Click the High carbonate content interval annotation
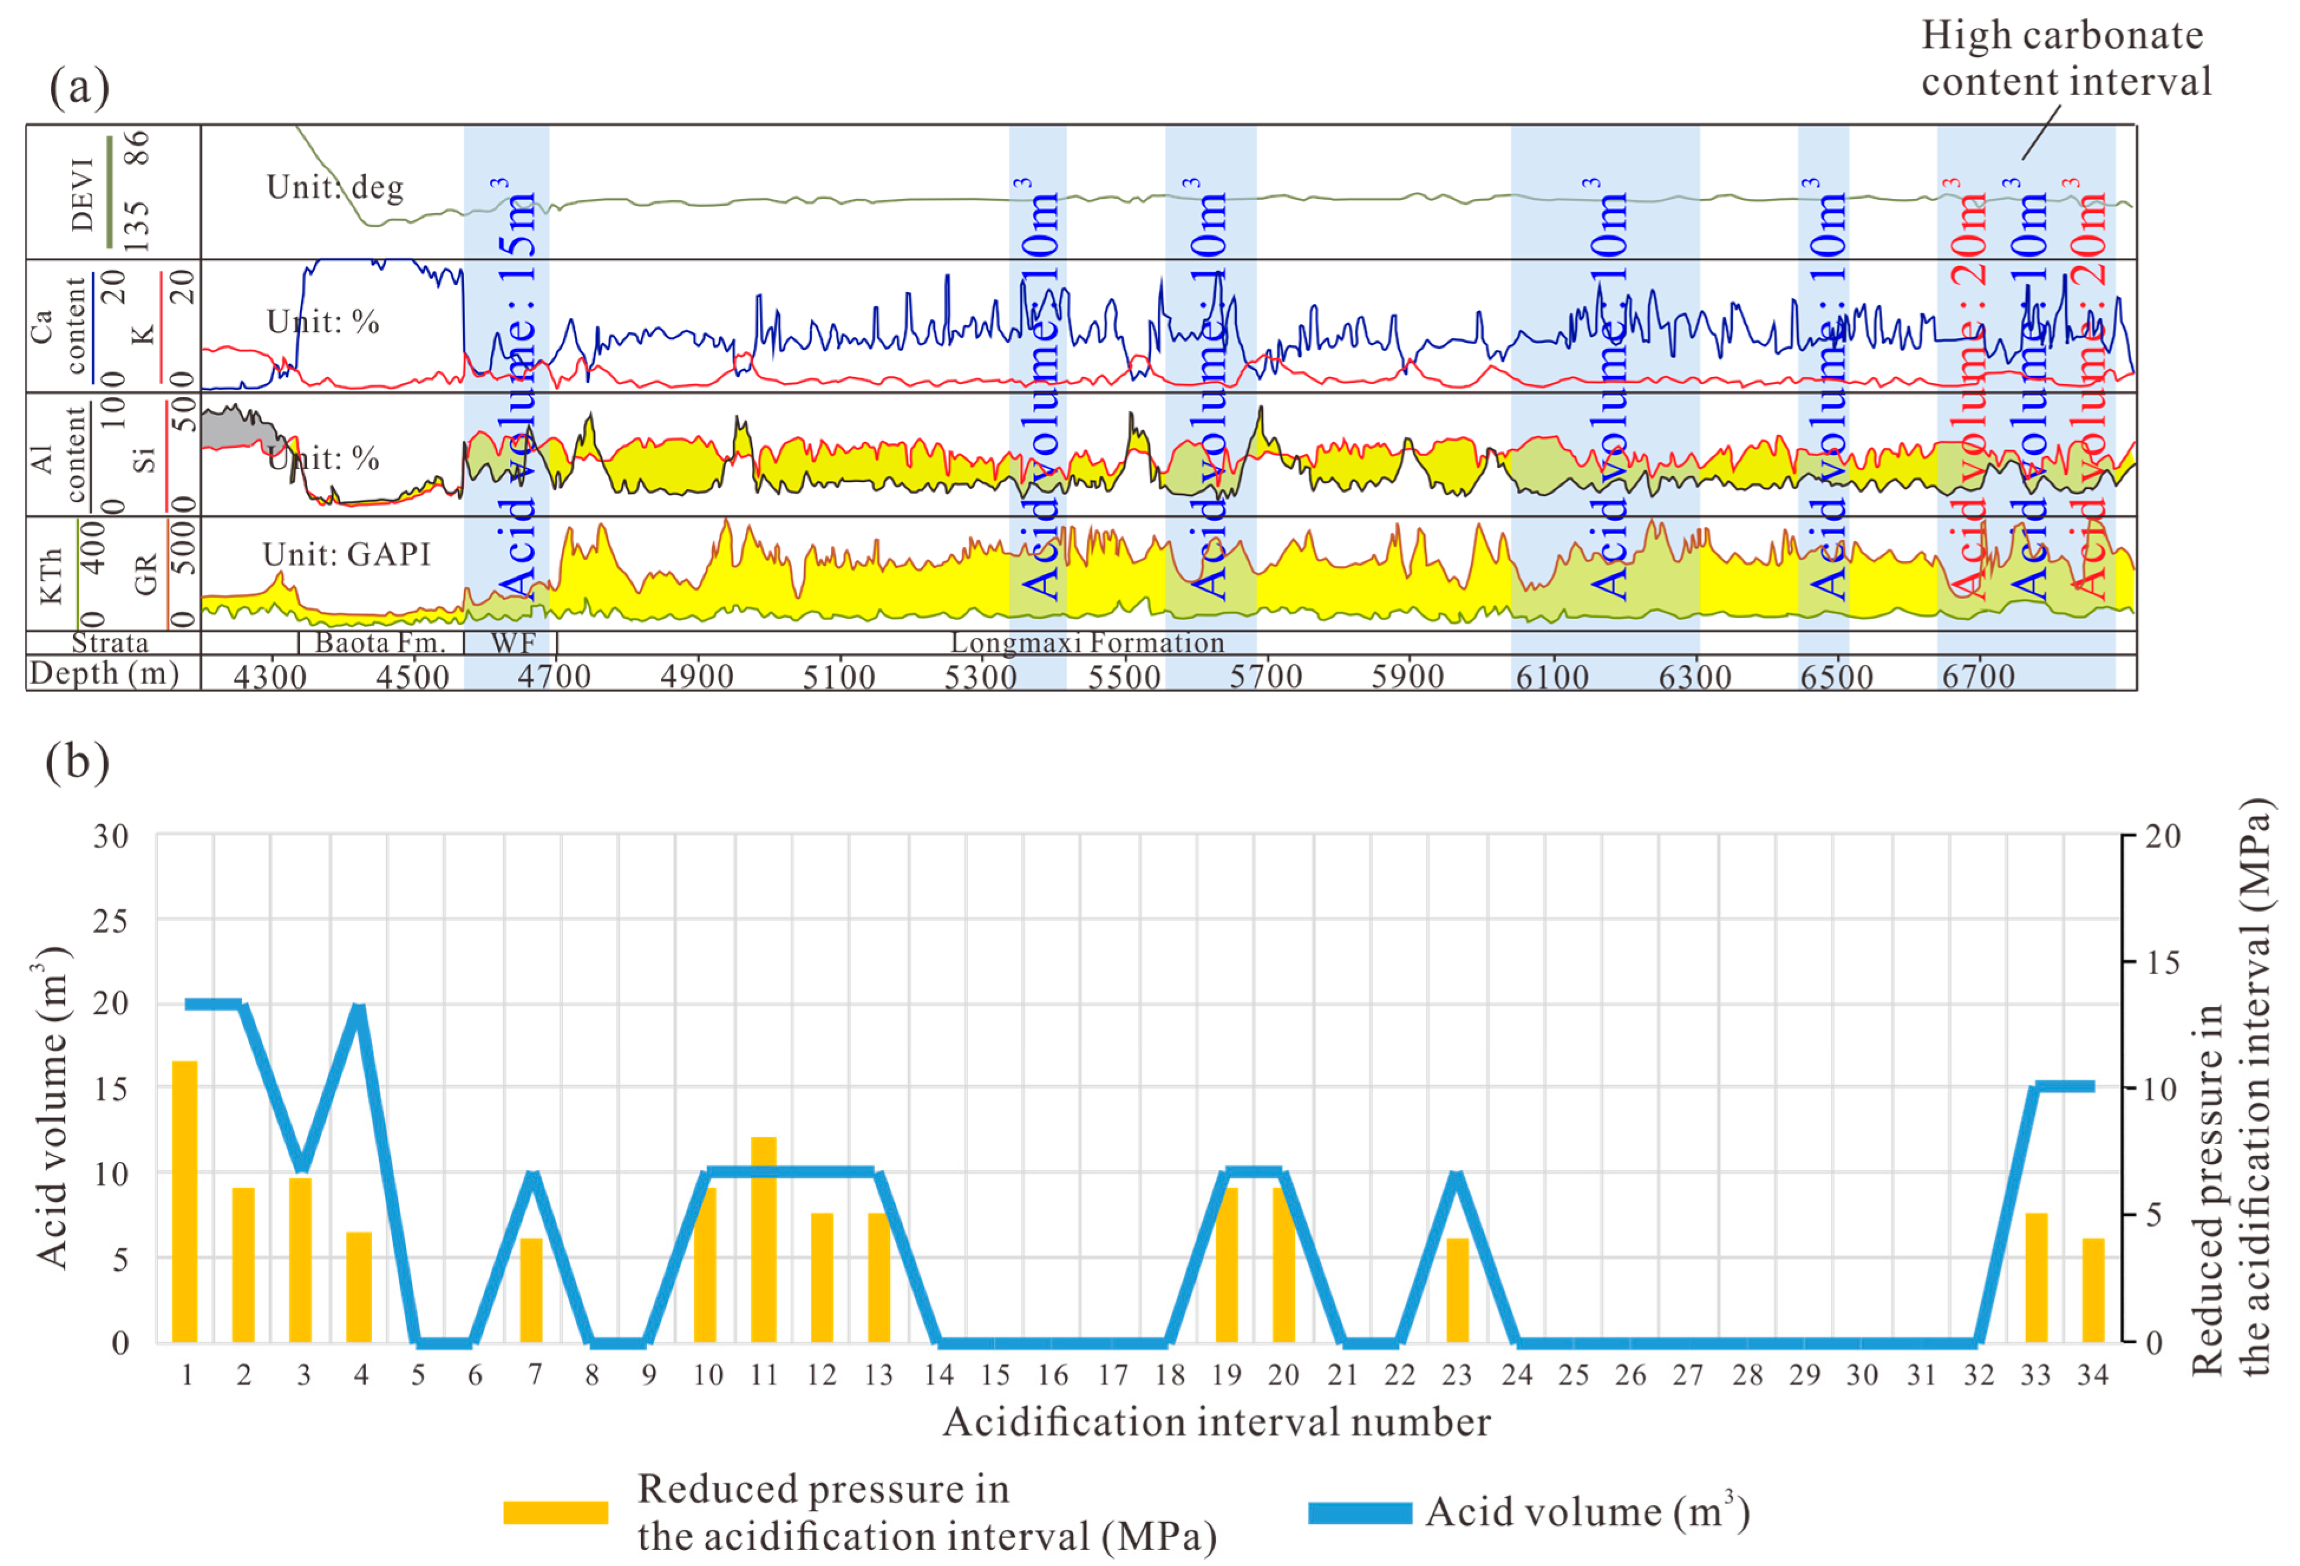This screenshot has width=2300, height=1566. 2066,58
